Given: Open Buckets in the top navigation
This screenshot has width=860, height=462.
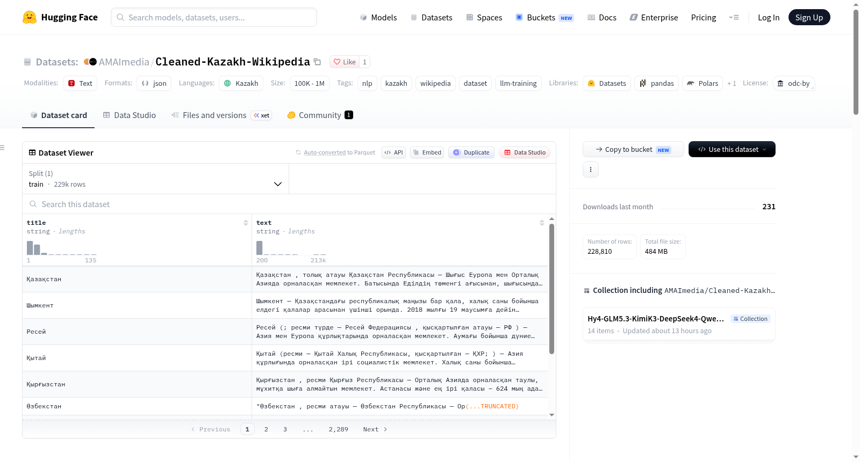Looking at the screenshot, I should pyautogui.click(x=544, y=18).
